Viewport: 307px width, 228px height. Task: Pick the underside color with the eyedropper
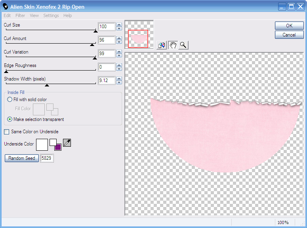click(x=67, y=143)
